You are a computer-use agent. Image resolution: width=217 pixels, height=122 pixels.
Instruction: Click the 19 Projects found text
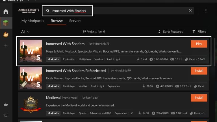tap(94, 32)
